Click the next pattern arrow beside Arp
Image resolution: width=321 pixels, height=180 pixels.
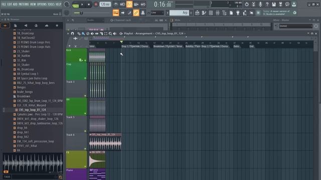[191, 13]
